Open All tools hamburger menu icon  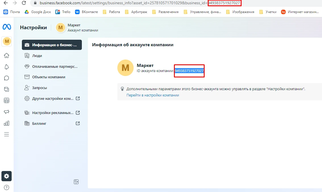tap(7, 134)
